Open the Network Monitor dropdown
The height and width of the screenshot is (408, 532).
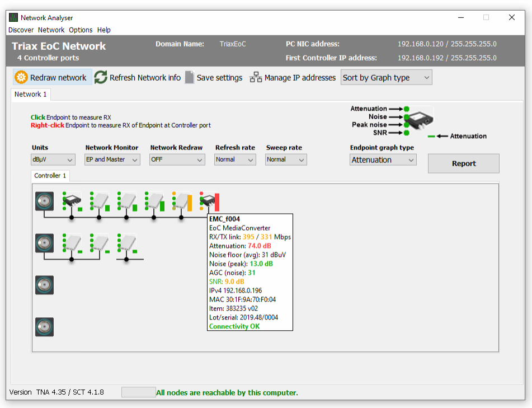[x=112, y=160]
